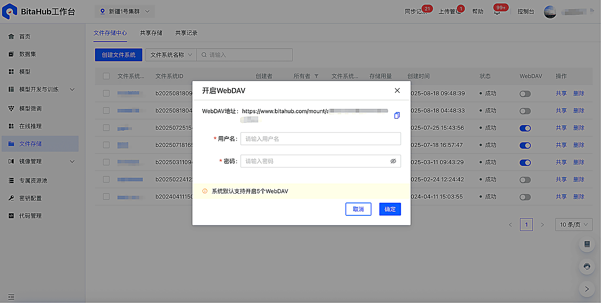Open the notification bell with 99+ badge

pos(497,12)
